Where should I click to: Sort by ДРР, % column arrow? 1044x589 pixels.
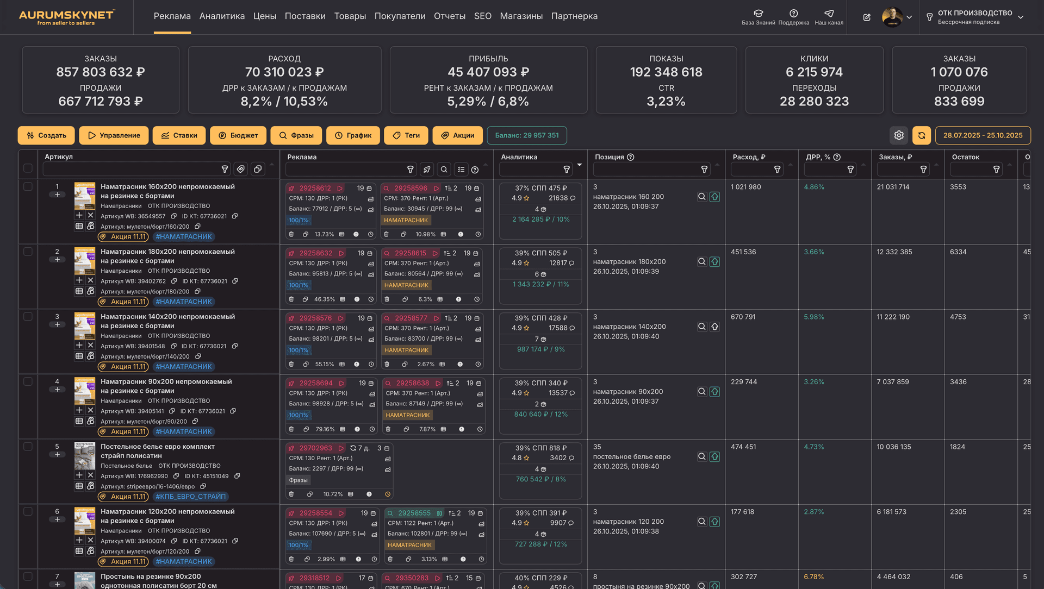pyautogui.click(x=863, y=165)
